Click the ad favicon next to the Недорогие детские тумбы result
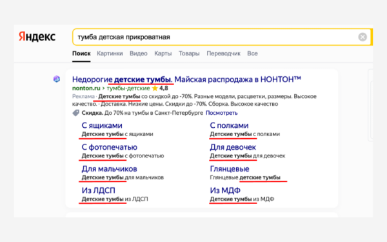 (x=57, y=79)
